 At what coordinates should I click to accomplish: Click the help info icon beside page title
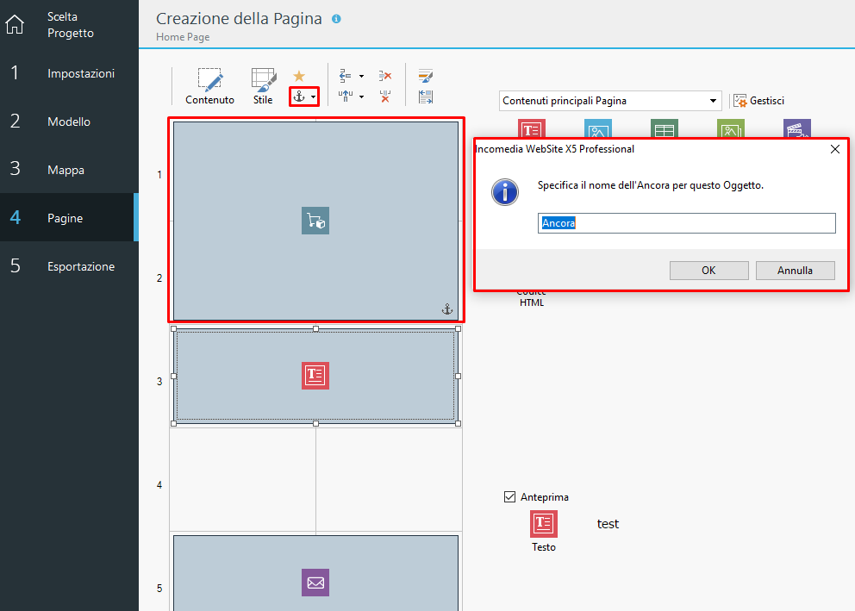(336, 18)
